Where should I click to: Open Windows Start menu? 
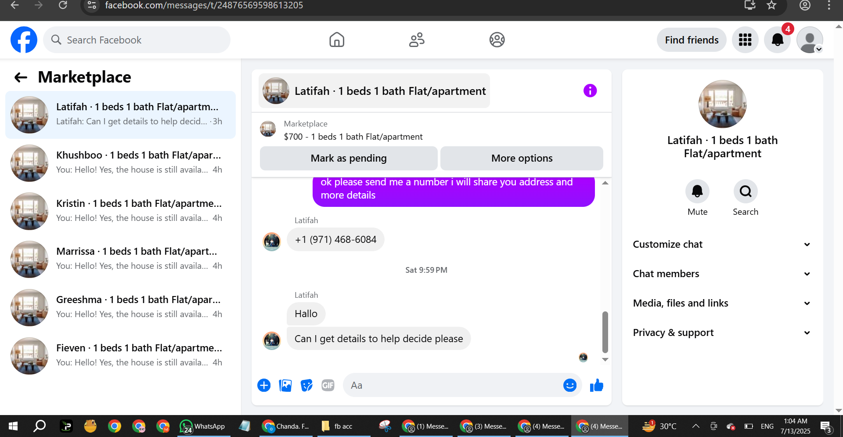click(13, 426)
